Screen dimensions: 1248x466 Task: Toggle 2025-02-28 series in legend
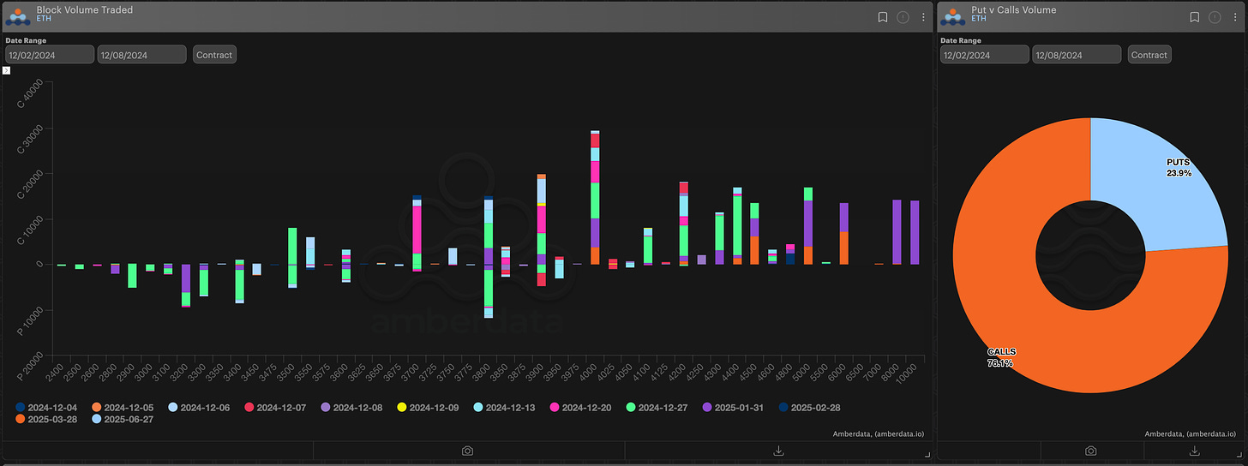pos(810,408)
